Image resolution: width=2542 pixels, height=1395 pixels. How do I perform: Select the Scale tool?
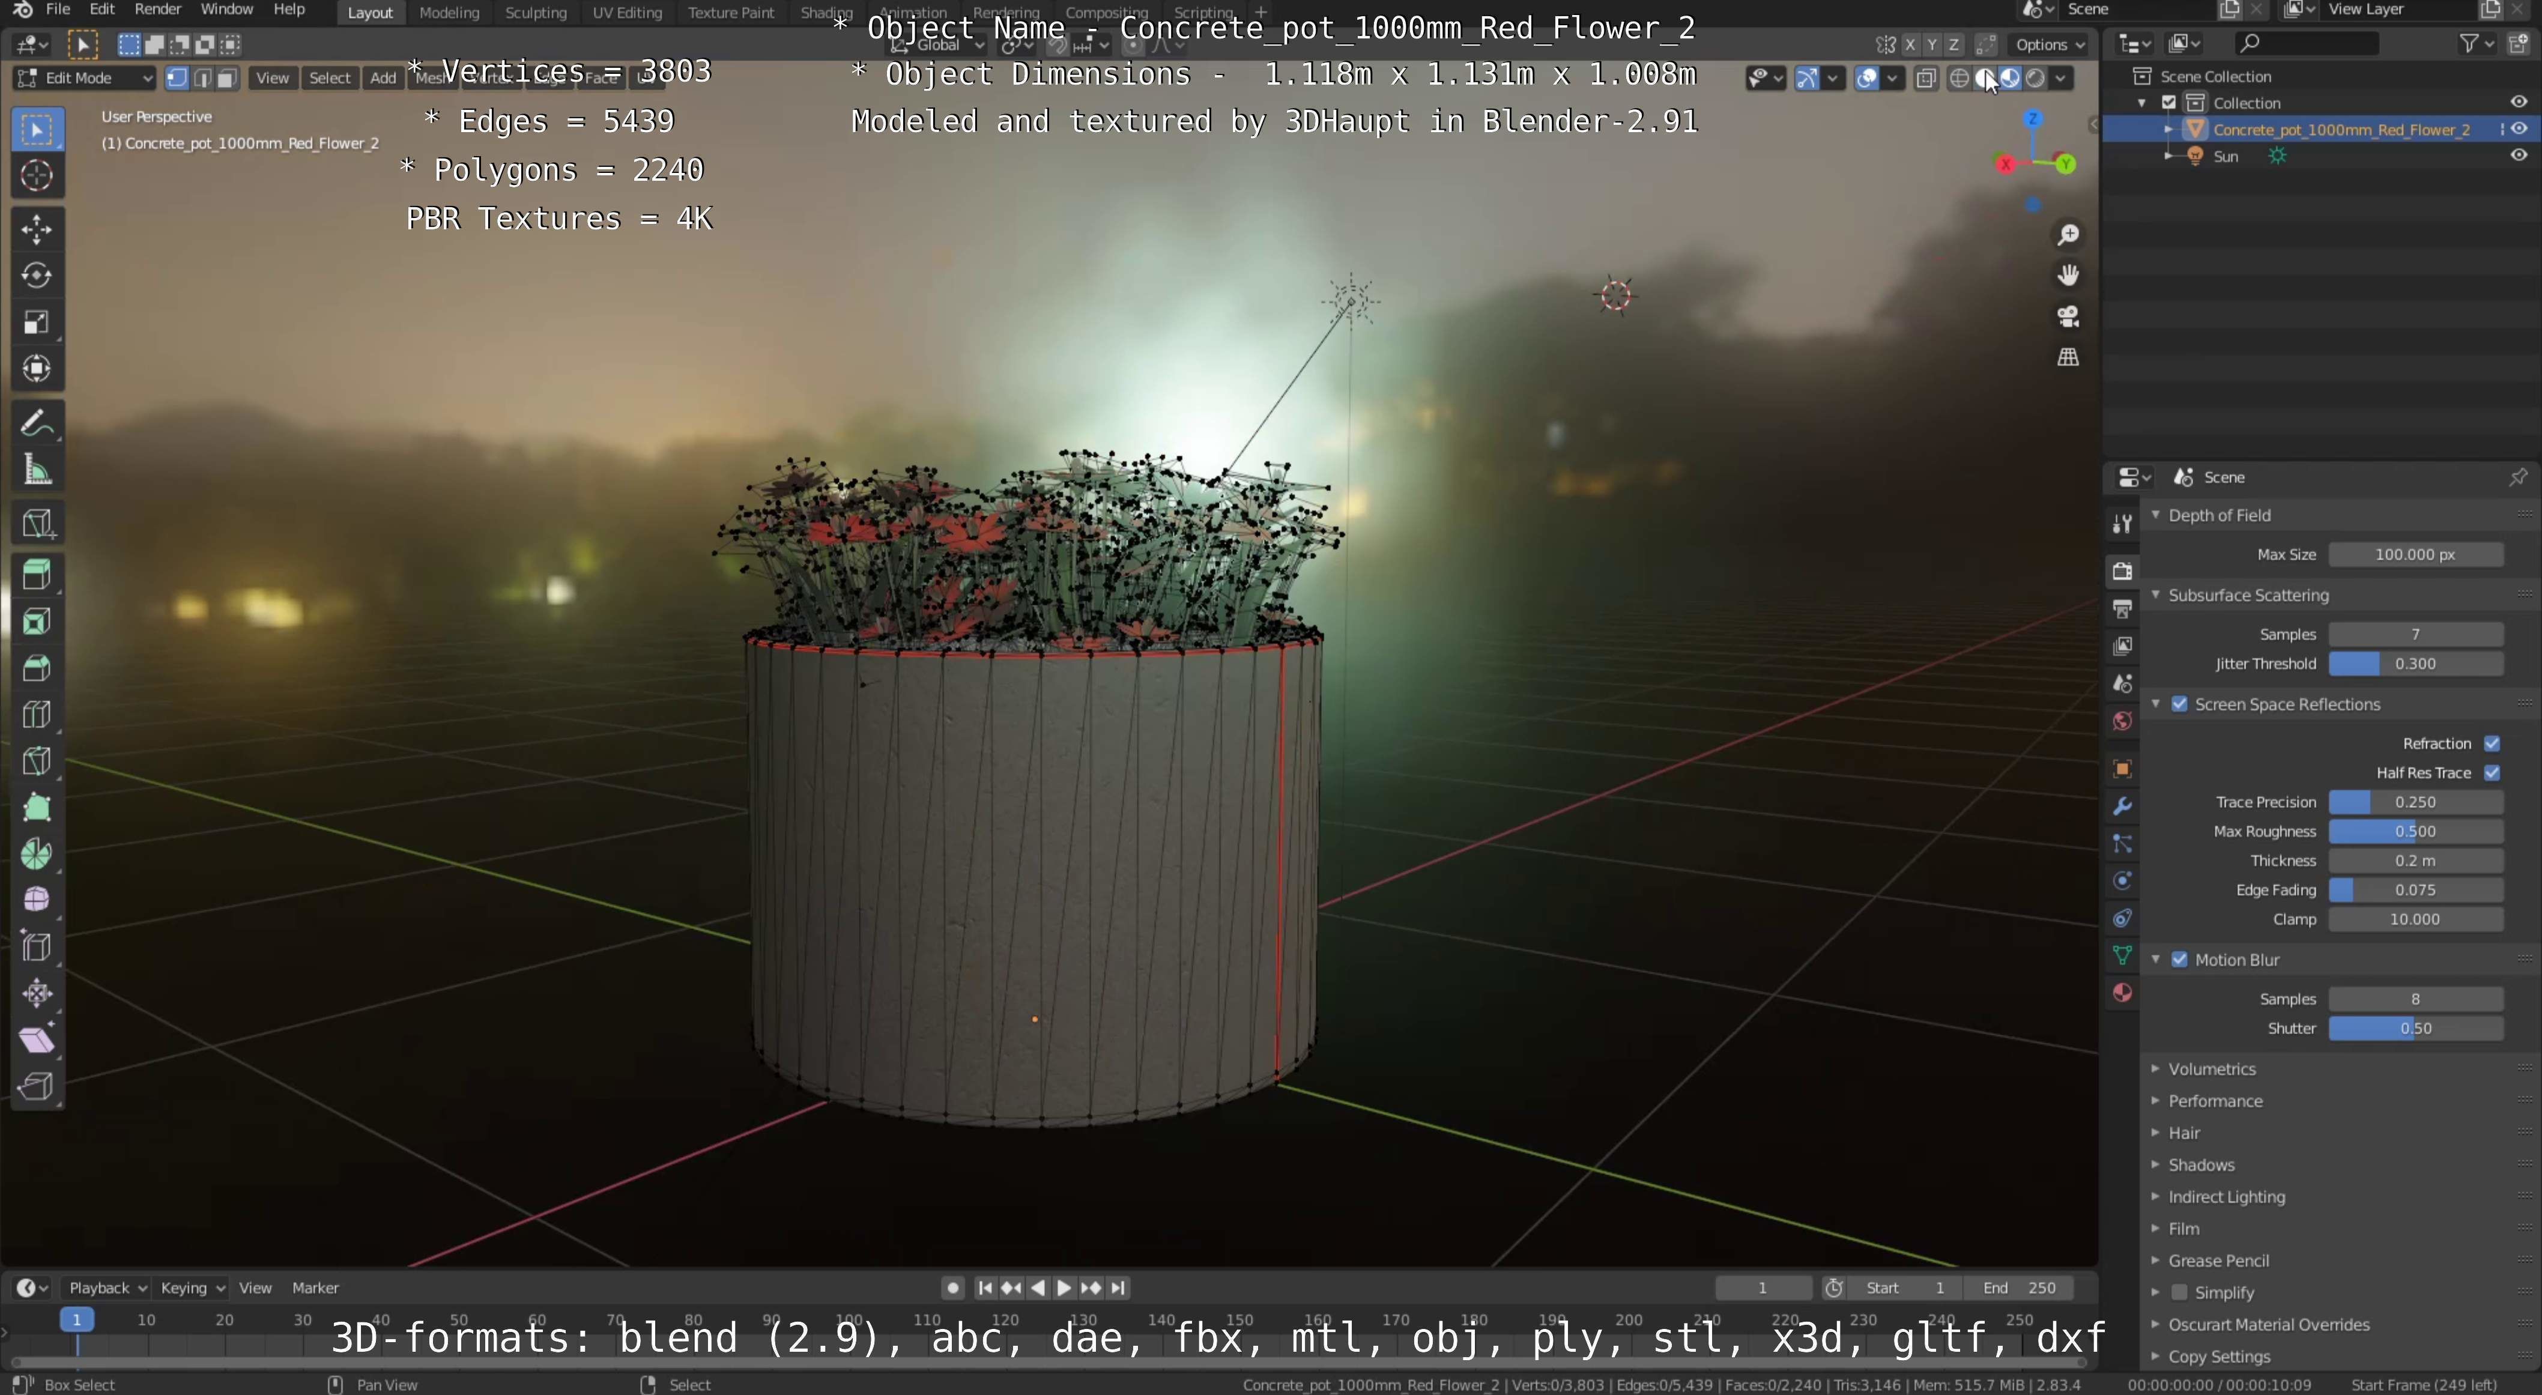(37, 322)
